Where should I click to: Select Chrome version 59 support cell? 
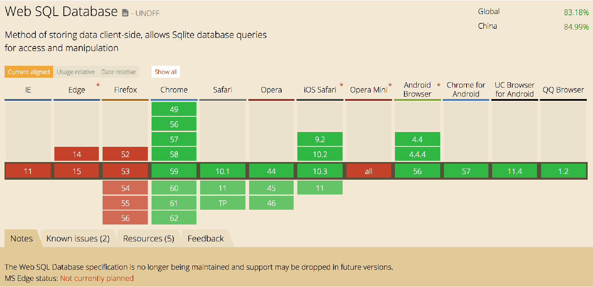(x=174, y=170)
